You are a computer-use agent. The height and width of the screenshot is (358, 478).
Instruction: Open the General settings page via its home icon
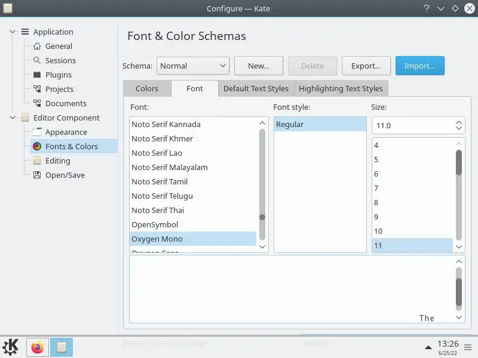click(x=37, y=47)
